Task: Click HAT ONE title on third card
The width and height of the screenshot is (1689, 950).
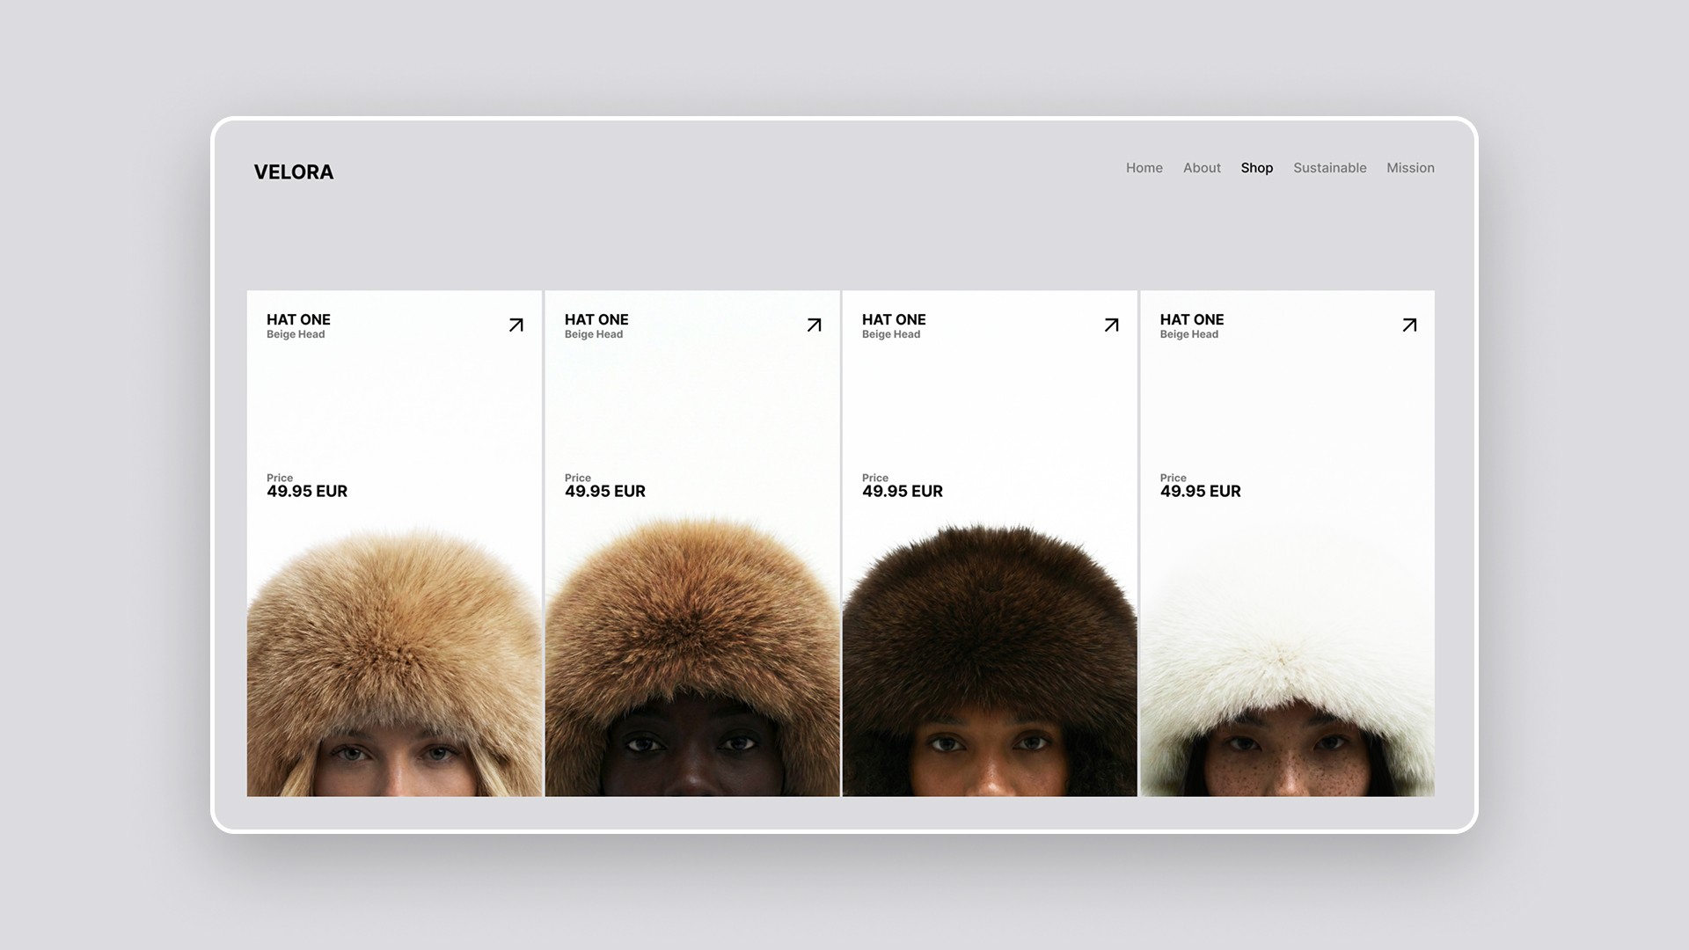Action: pos(894,320)
